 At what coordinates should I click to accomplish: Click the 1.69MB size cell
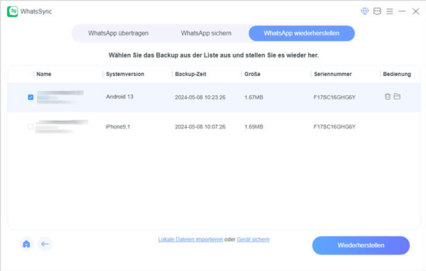pos(253,126)
